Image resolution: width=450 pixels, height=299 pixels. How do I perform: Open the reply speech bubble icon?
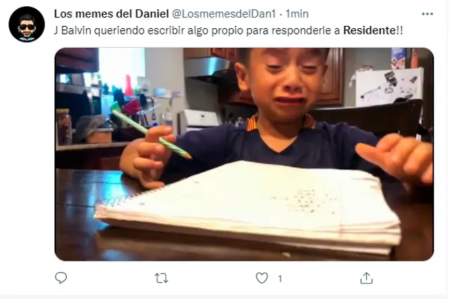(x=61, y=278)
